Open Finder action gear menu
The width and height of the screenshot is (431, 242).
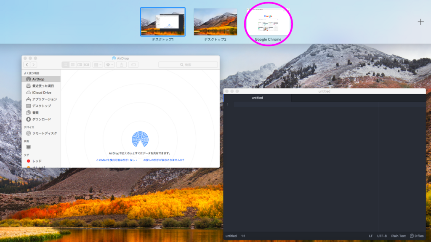(x=109, y=65)
